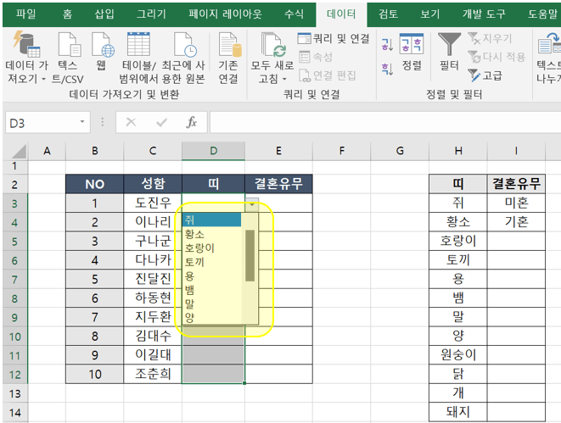Image resolution: width=561 pixels, height=423 pixels.
Task: Click 모두 새로 고침 refresh icon
Action: [273, 44]
